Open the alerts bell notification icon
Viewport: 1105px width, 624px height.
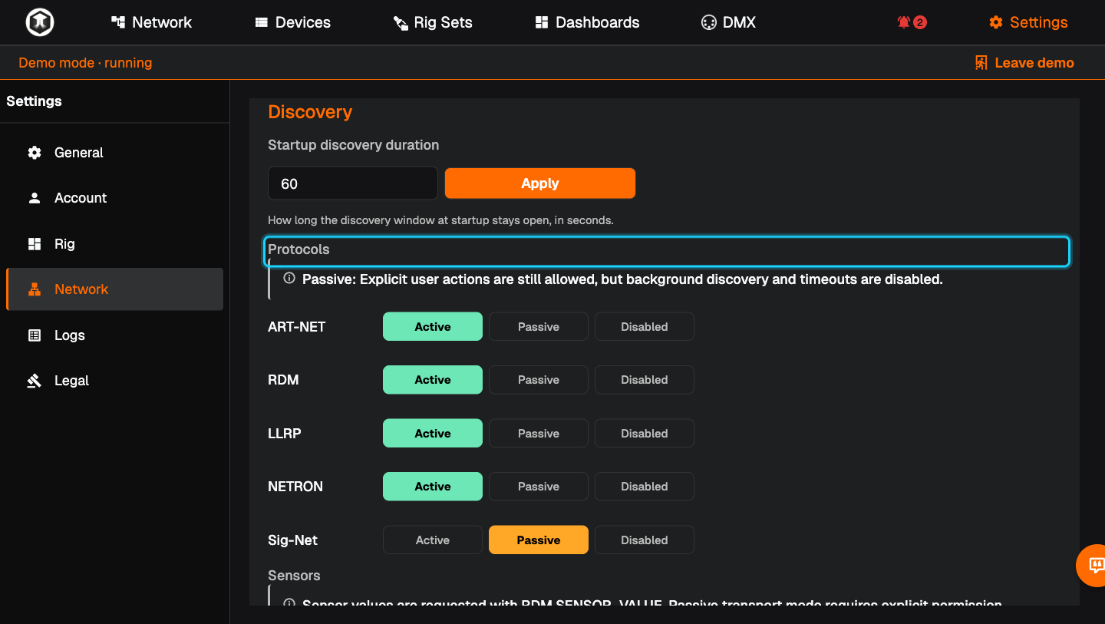[904, 22]
